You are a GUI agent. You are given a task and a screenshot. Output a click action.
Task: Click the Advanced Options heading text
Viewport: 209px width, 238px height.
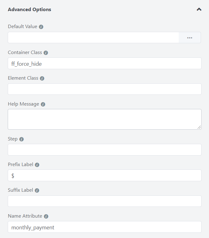click(x=29, y=9)
